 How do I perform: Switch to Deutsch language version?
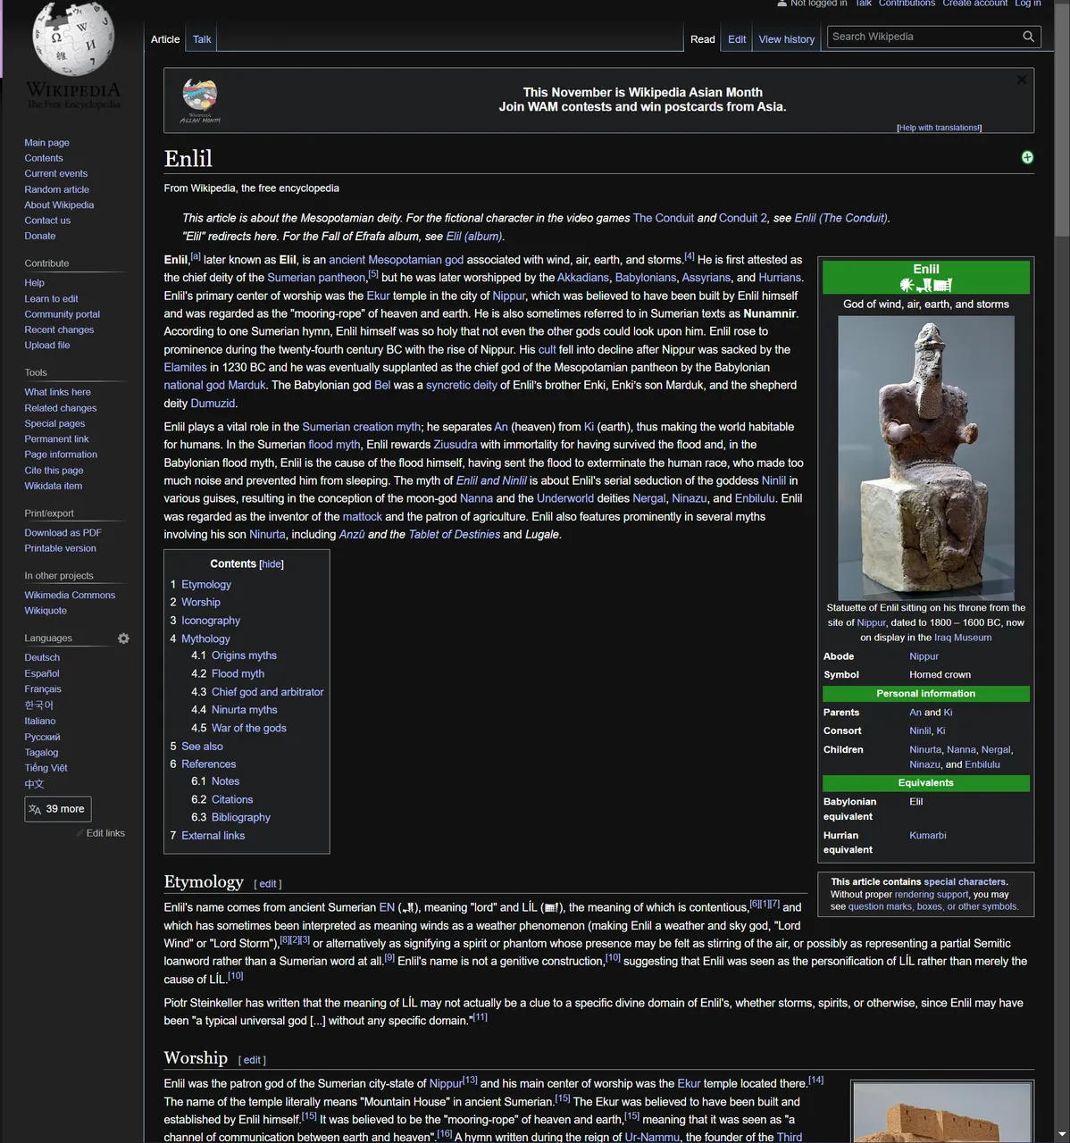[x=42, y=657]
